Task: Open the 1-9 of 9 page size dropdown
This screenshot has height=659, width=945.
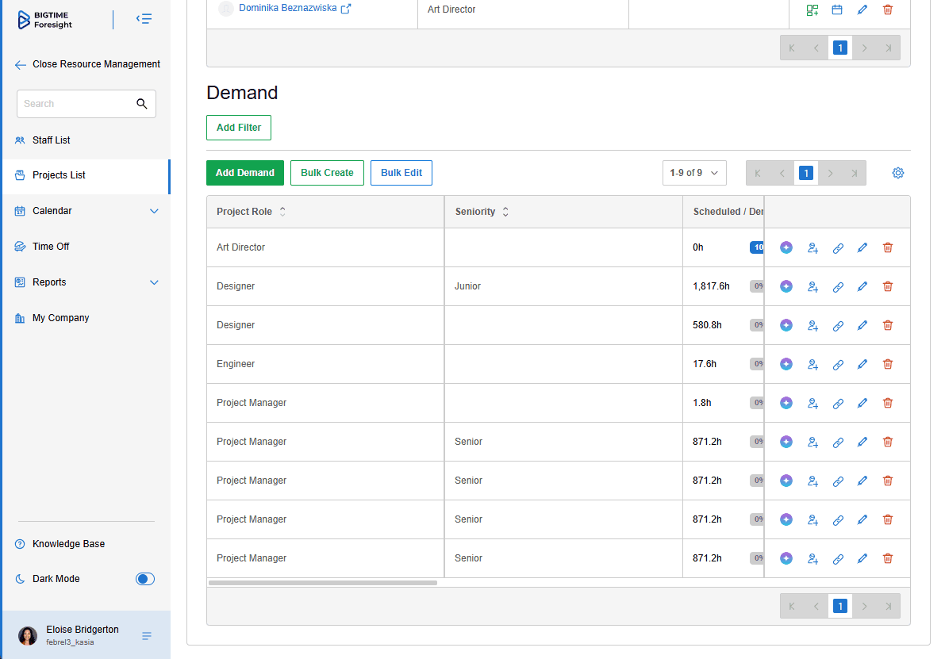Action: coord(694,173)
